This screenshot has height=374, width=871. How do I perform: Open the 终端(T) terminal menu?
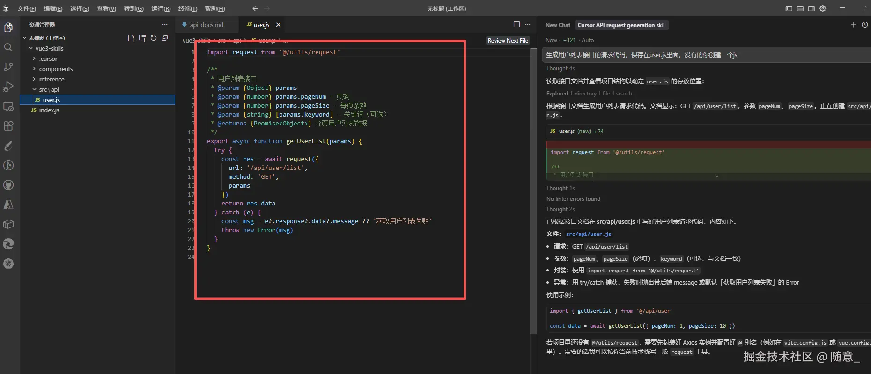coord(187,8)
